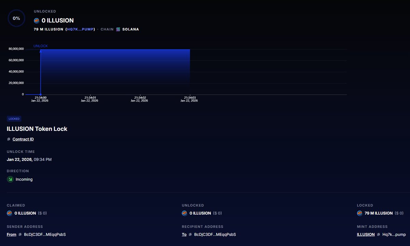410x246 pixels.
Task: Open the HQ7K...PUMP token address link
Action: (x=80, y=29)
